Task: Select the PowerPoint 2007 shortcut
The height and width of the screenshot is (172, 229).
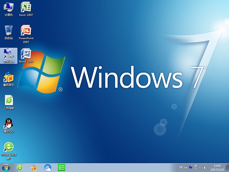Action: (x=26, y=34)
